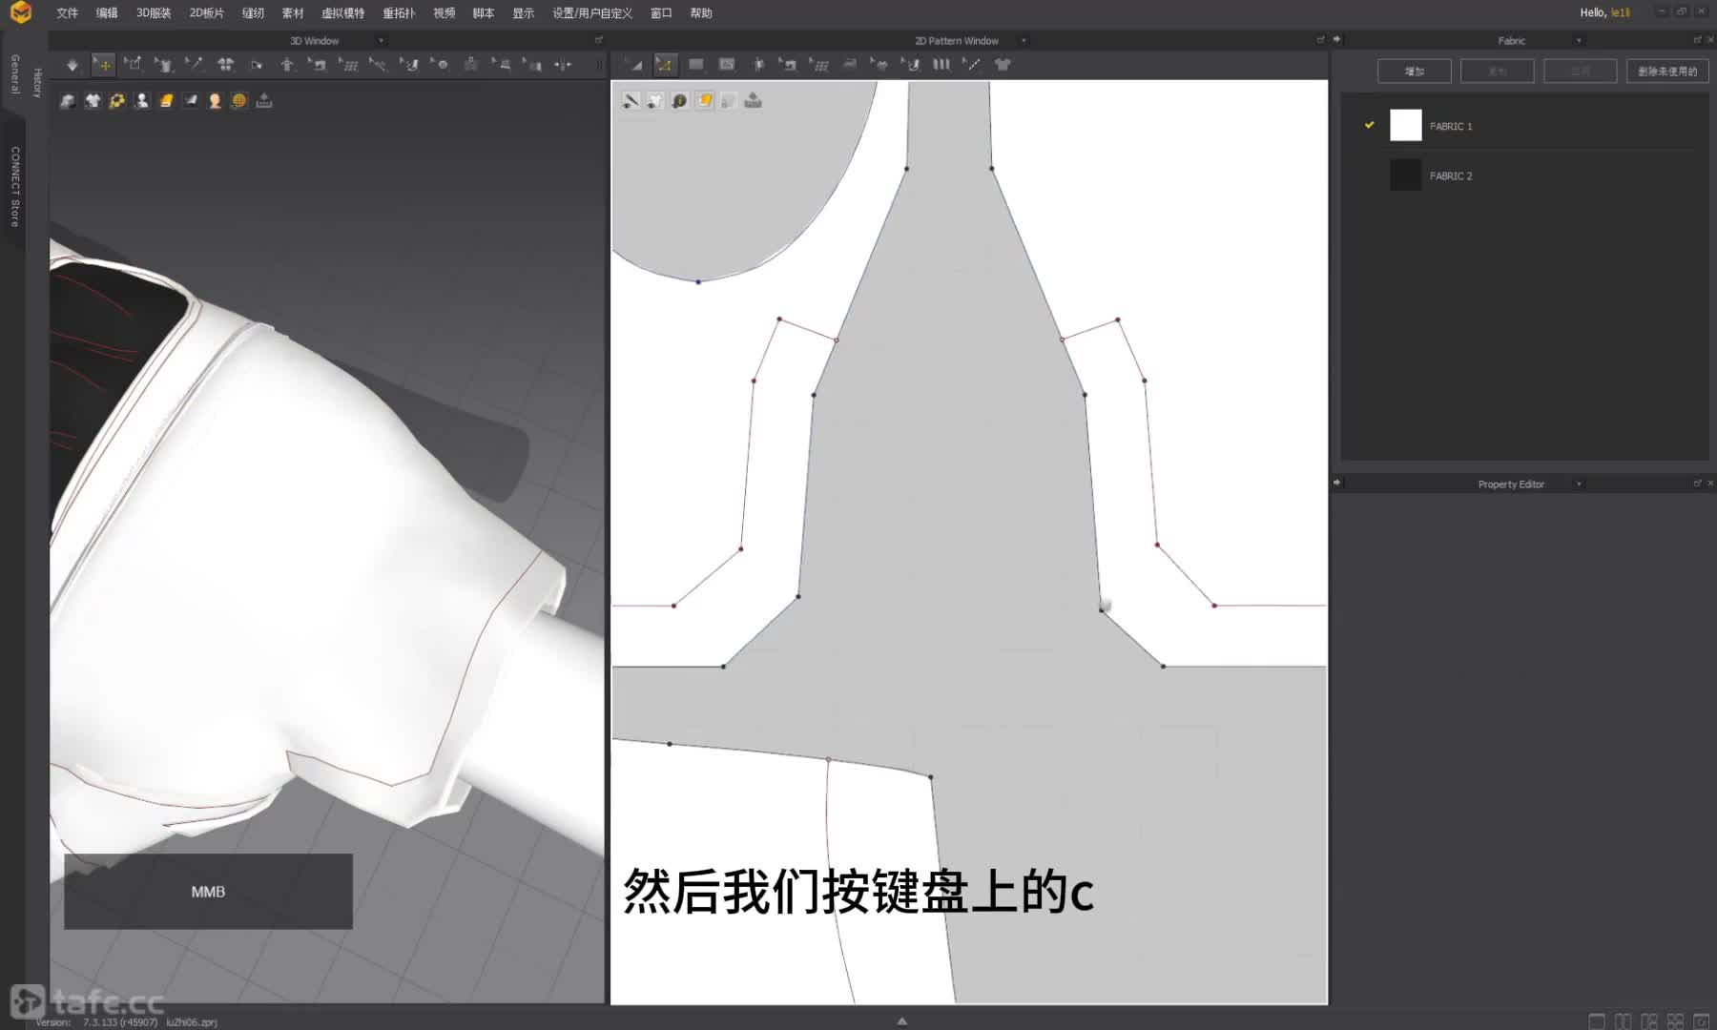Click the avatar arrangement icon in 3D toolbar
This screenshot has height=1030, width=1717.
(x=287, y=65)
